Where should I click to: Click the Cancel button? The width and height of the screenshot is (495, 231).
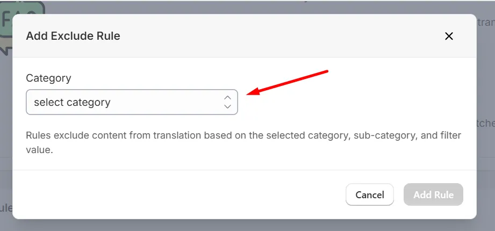(x=370, y=194)
